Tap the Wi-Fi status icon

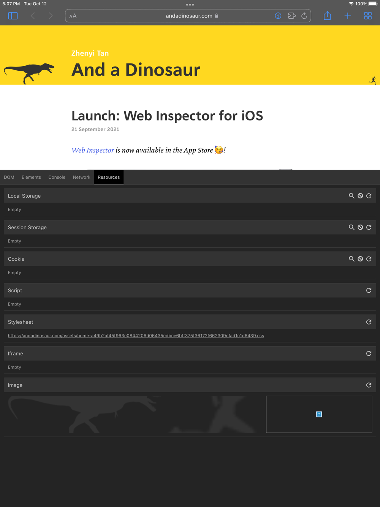(351, 4)
